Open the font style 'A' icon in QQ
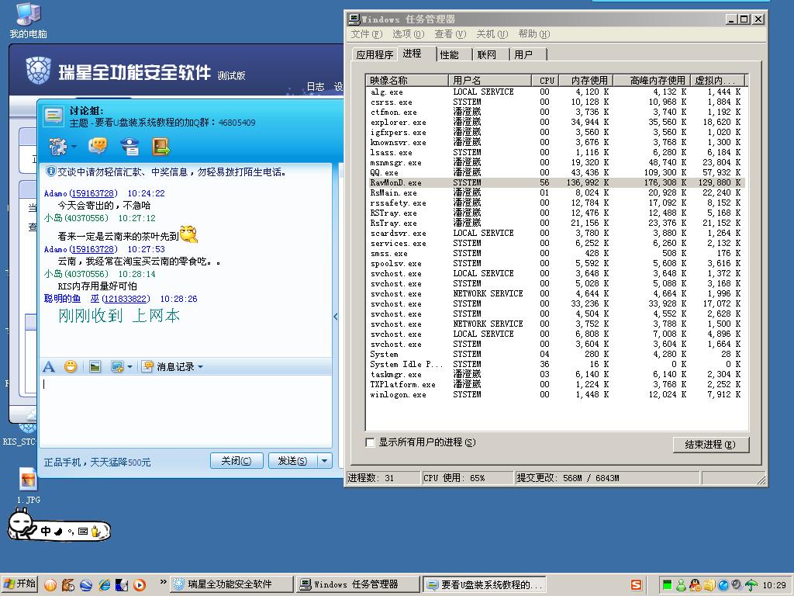 (x=49, y=366)
